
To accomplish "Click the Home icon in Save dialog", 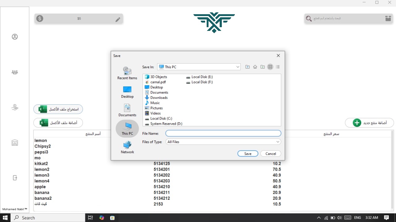I will [x=255, y=67].
